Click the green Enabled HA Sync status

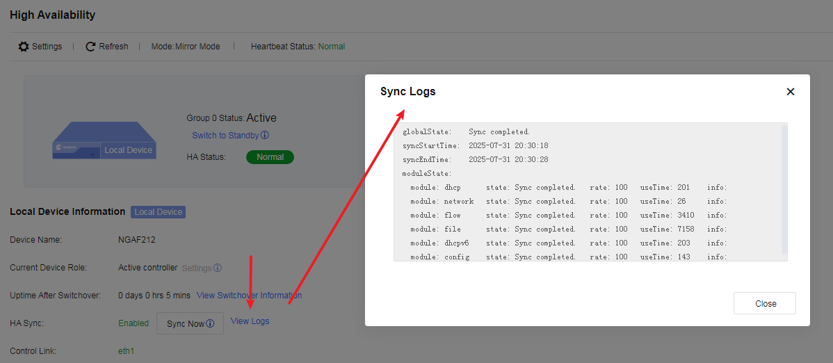[x=134, y=323]
